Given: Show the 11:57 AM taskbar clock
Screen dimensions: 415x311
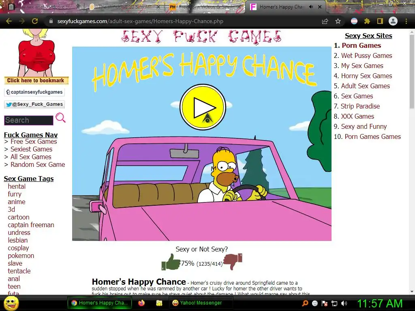Looking at the screenshot, I should click(x=380, y=303).
